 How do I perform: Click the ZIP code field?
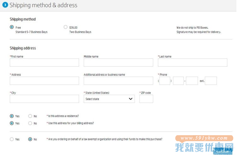click(146, 99)
